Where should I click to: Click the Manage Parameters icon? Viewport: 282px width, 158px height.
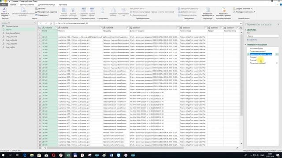click(208, 10)
